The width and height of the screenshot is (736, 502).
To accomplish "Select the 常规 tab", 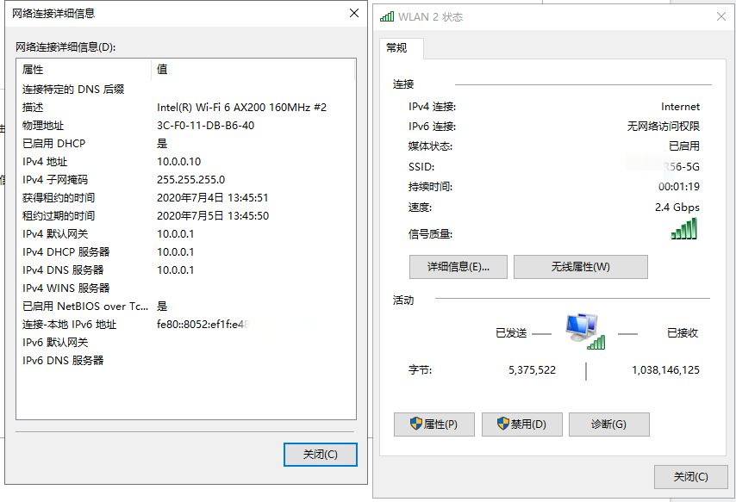I will [x=396, y=48].
